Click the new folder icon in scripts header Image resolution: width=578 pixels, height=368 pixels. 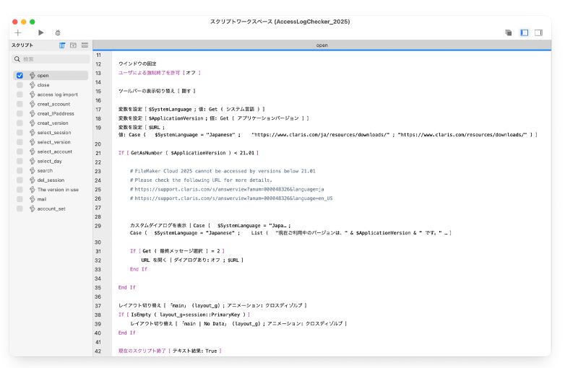coord(73,45)
